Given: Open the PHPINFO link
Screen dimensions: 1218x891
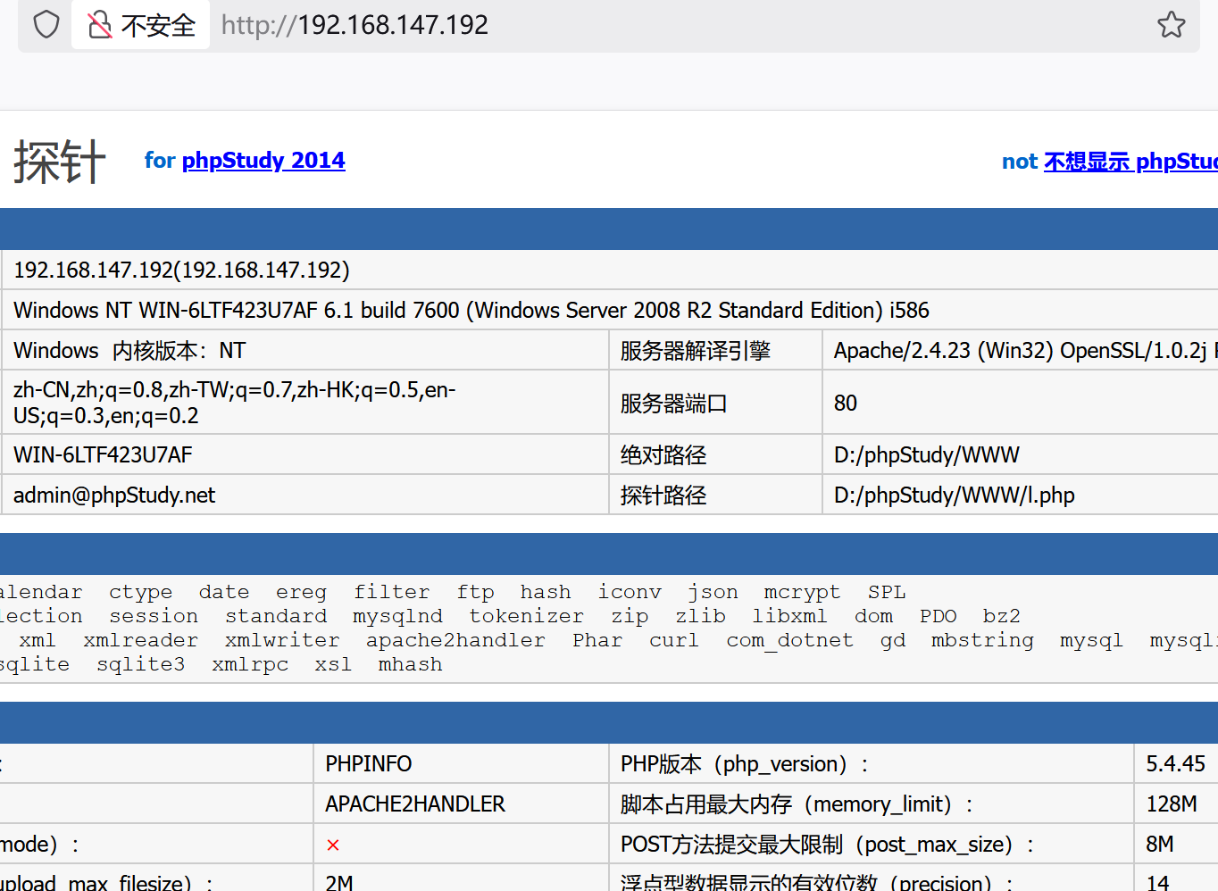Looking at the screenshot, I should [x=369, y=764].
